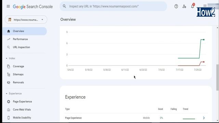Click the green line endpoint on chart

point(204,40)
